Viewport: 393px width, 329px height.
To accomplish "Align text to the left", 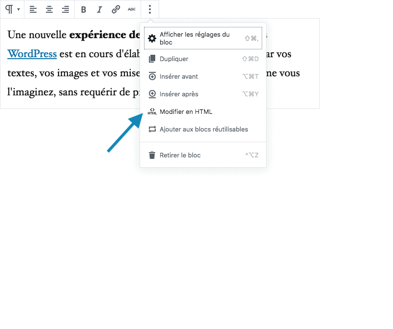I will pos(33,9).
